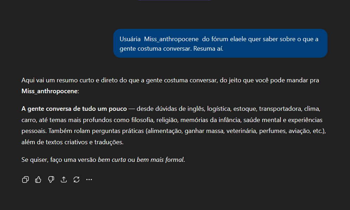The image size is (350, 210).
Task: Click bold Miss_anthropocene in the reply
Action: (x=49, y=91)
